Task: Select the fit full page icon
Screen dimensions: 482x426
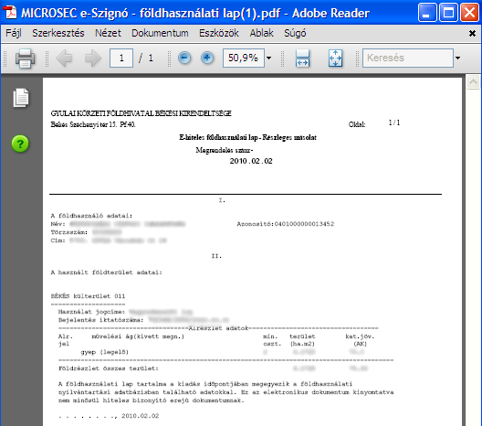Action: pyautogui.click(x=335, y=58)
